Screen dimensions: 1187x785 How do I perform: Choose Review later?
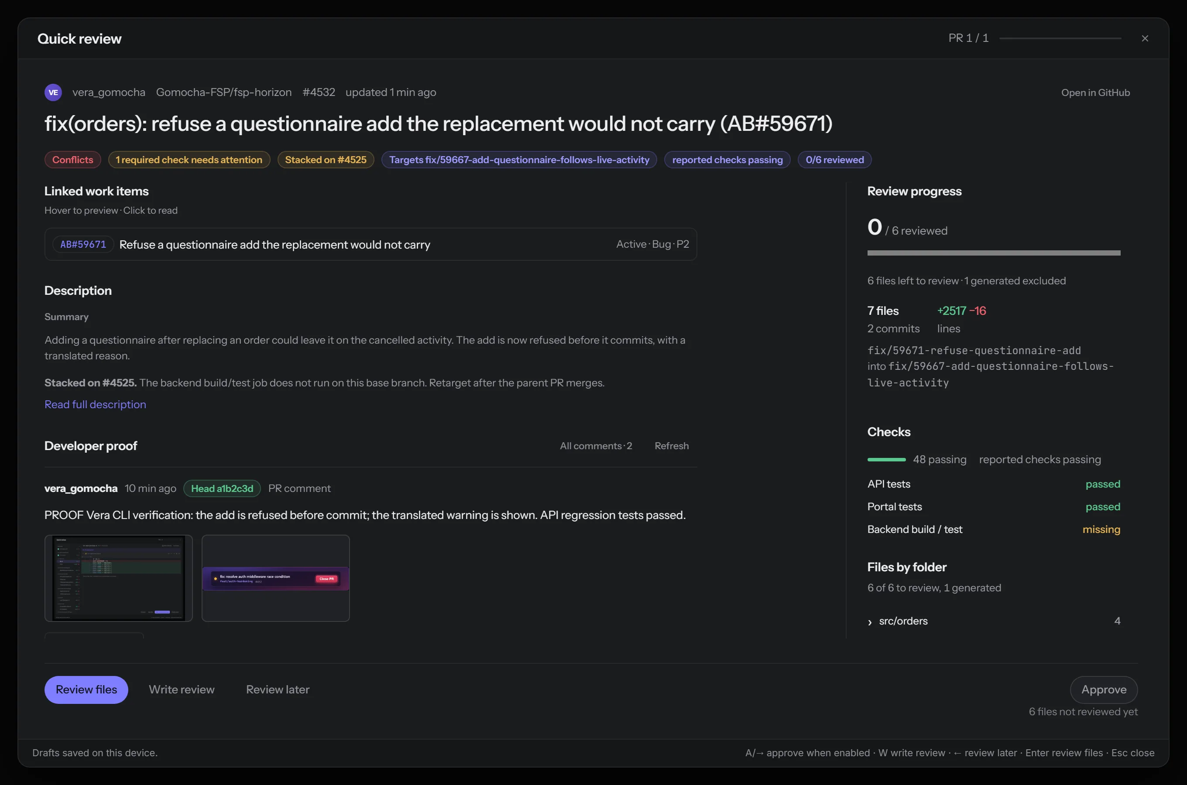pos(278,689)
